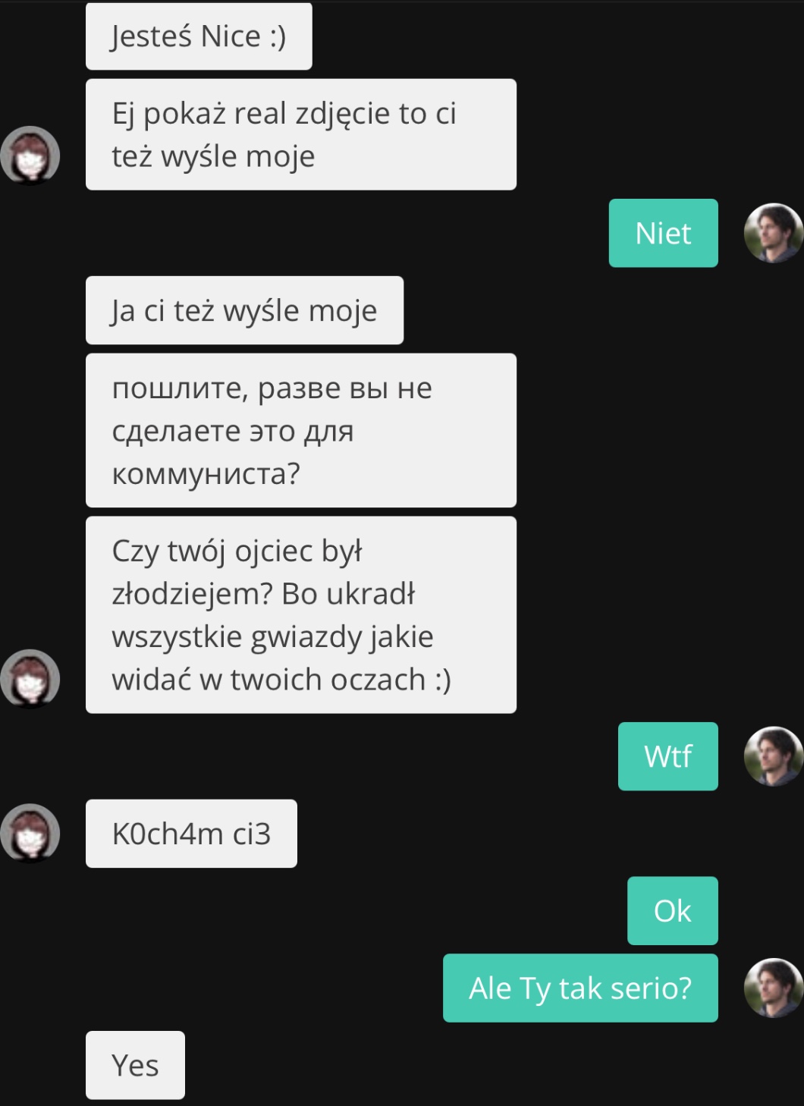Tap the profile photo next to 'Niet'
Image resolution: width=804 pixels, height=1106 pixels.
[x=773, y=233]
